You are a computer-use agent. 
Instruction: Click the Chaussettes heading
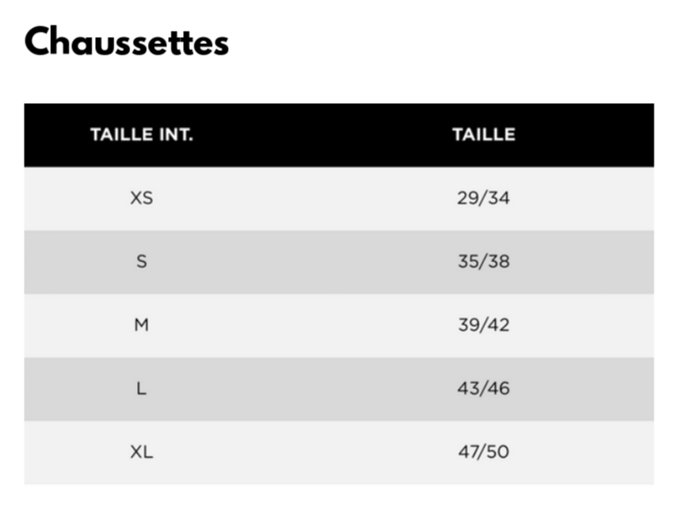tap(127, 42)
